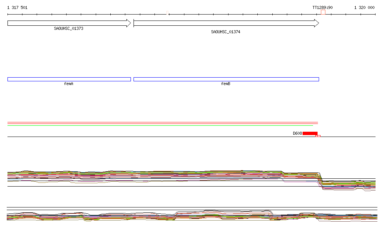Click the femB gene name label
This screenshot has height=228, width=383.
pyautogui.click(x=226, y=84)
